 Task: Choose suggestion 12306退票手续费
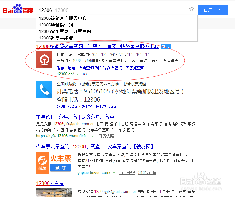pos(117,38)
